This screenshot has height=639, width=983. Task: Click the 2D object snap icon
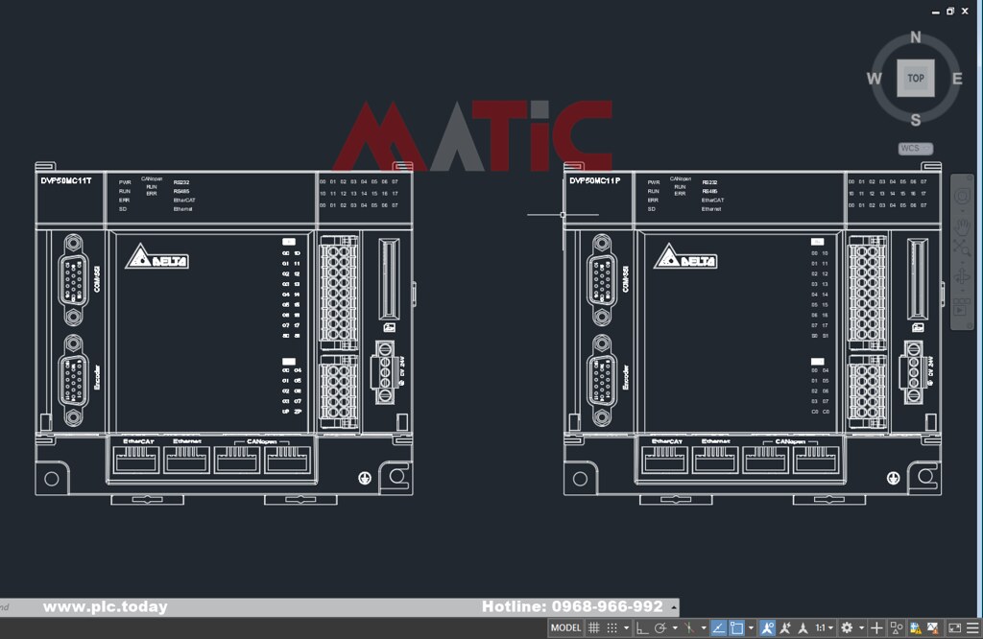[736, 627]
